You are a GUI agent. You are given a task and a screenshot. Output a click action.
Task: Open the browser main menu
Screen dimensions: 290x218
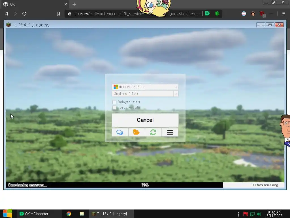click(x=283, y=14)
